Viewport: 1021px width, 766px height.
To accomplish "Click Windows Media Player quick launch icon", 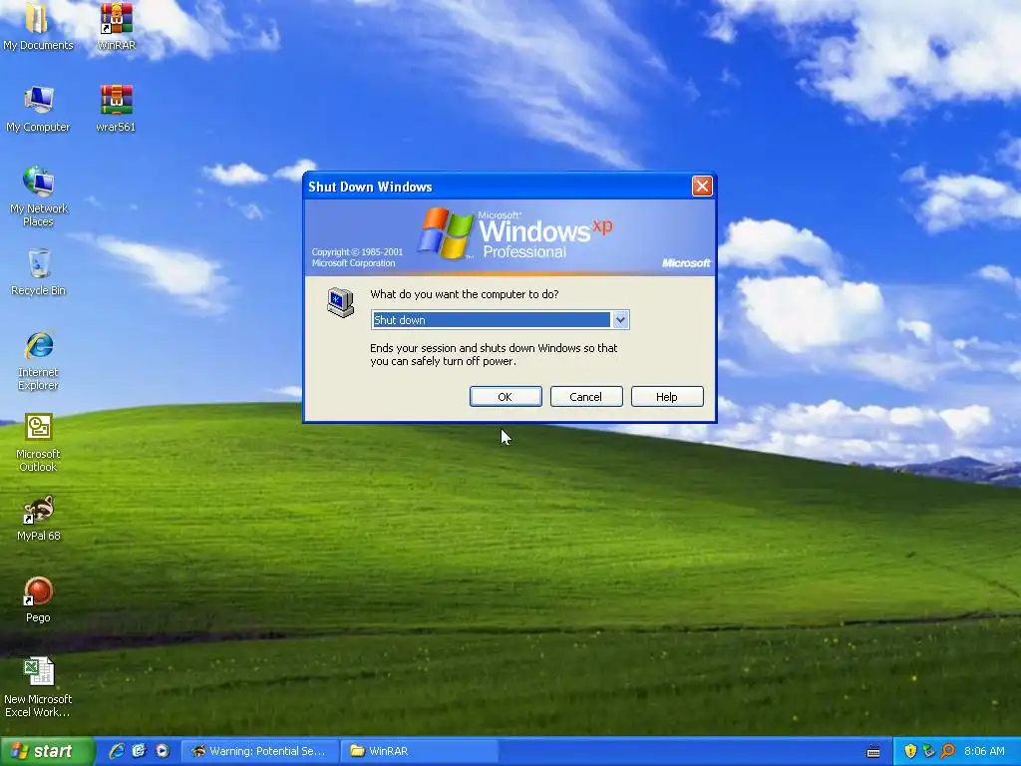I will pos(163,751).
